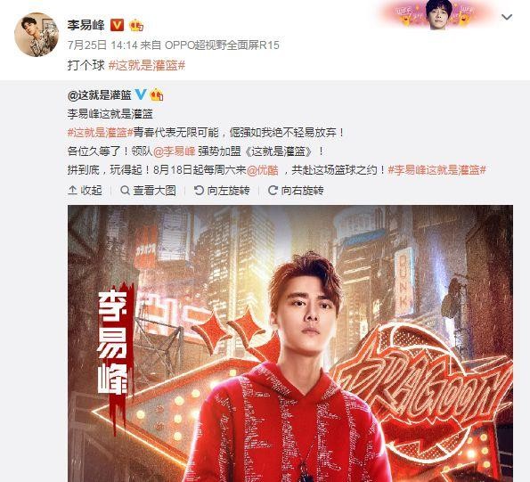The image size is (530, 482).
Task: Open the @优酷 mention link
Action: [263, 170]
